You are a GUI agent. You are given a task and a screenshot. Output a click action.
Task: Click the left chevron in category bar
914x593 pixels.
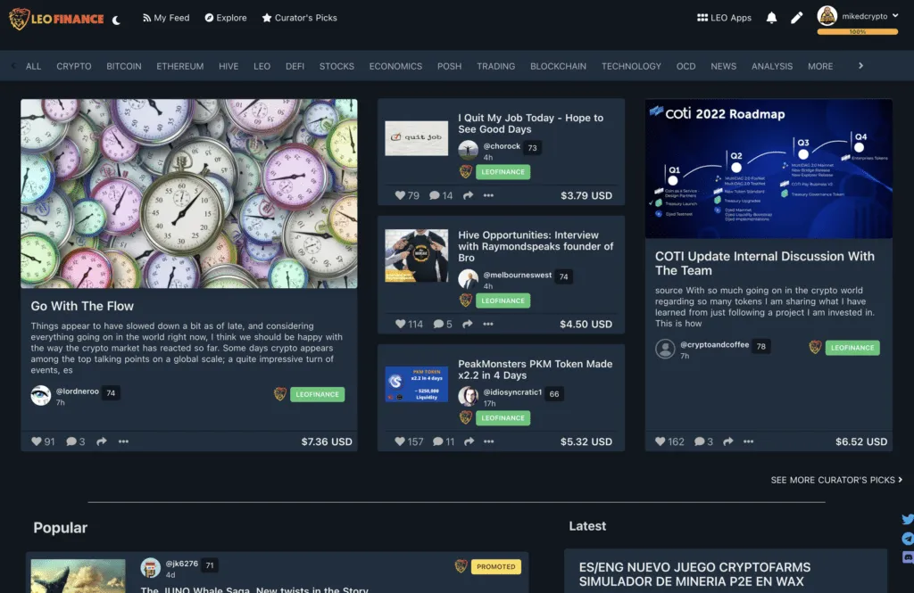coord(12,66)
